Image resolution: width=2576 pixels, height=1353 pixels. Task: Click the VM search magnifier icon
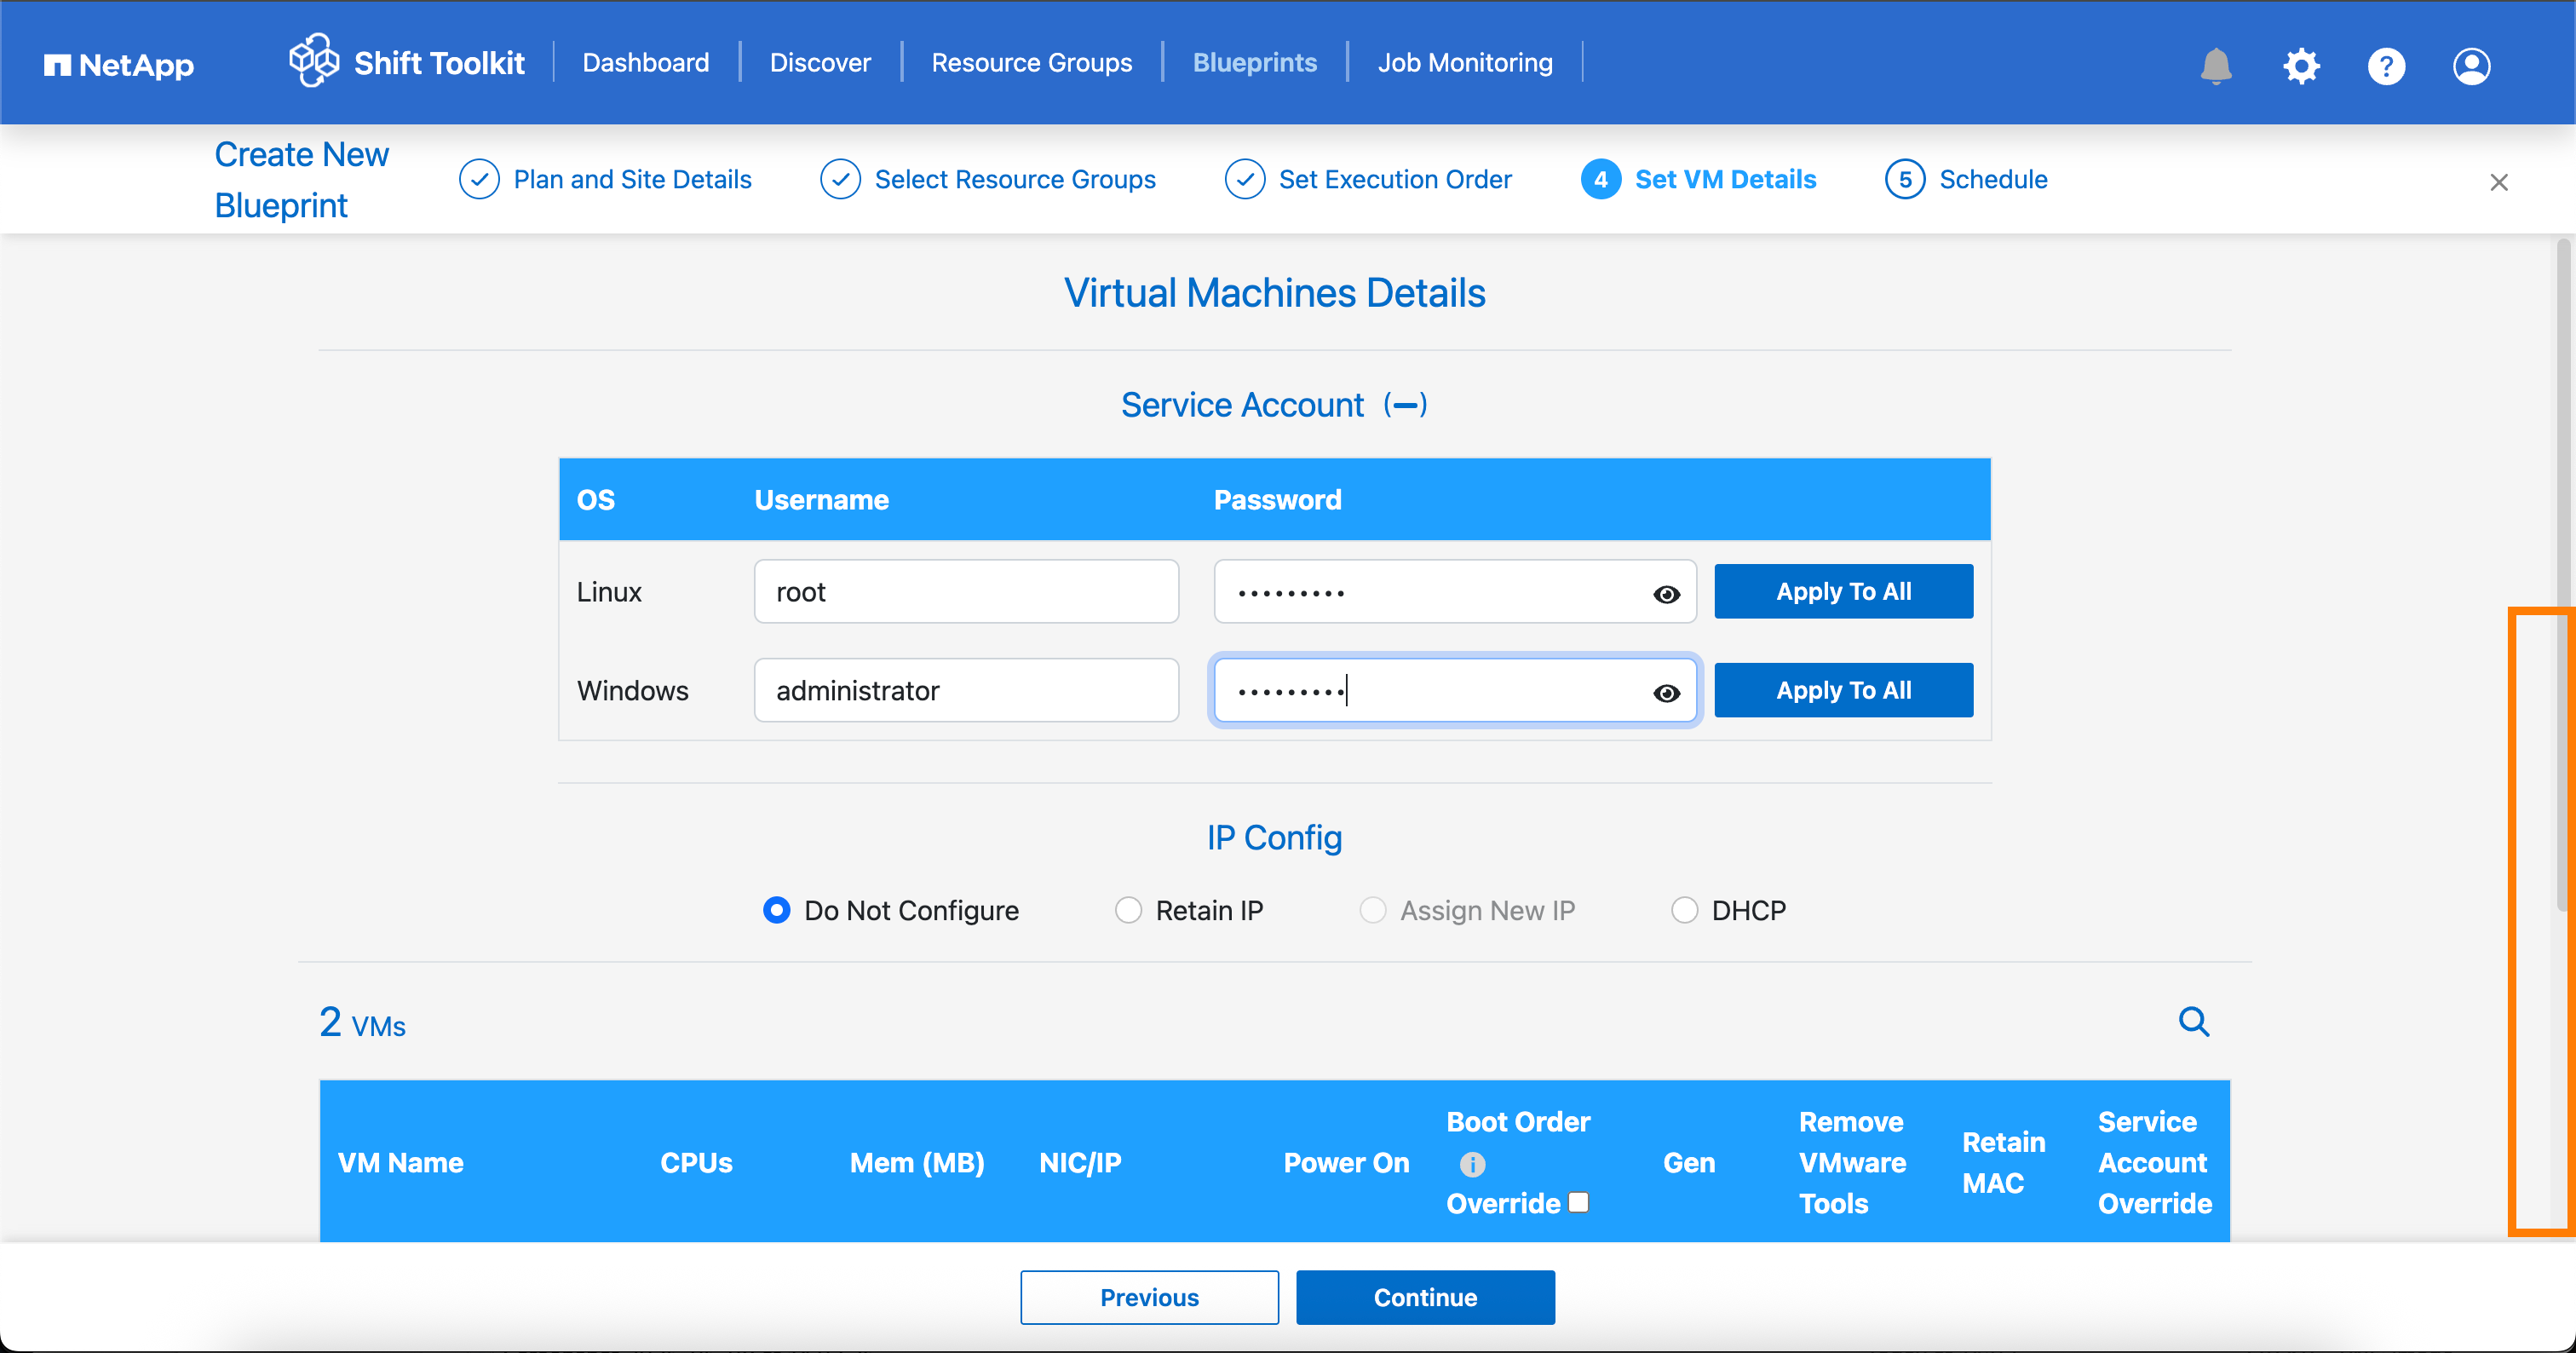tap(2193, 1021)
